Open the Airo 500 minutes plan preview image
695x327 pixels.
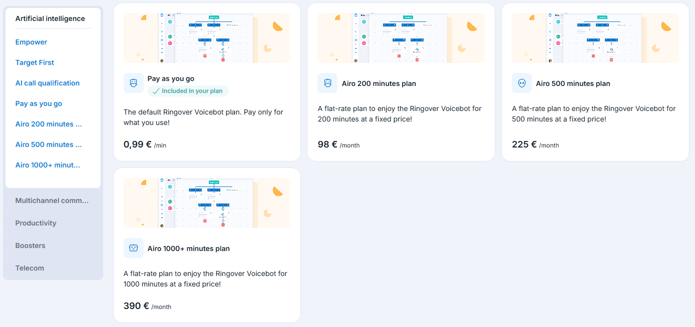tap(595, 38)
